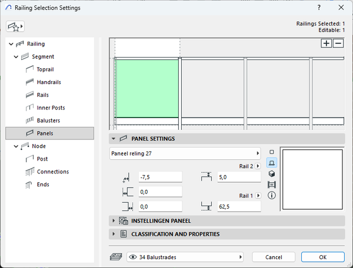Open the Paneel reling 27 dropdown
The height and width of the screenshot is (268, 353).
[x=185, y=153]
